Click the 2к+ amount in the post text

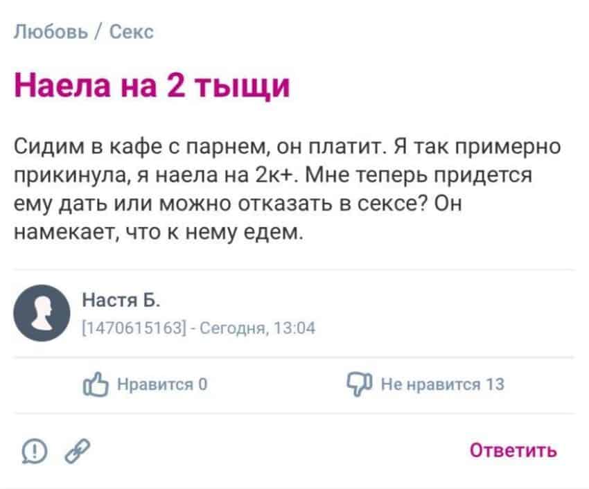(x=274, y=175)
